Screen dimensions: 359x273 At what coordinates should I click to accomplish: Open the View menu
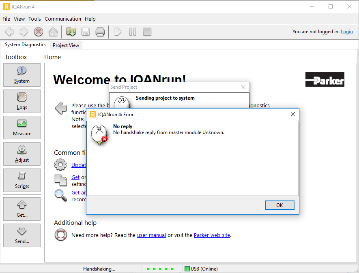coord(19,19)
